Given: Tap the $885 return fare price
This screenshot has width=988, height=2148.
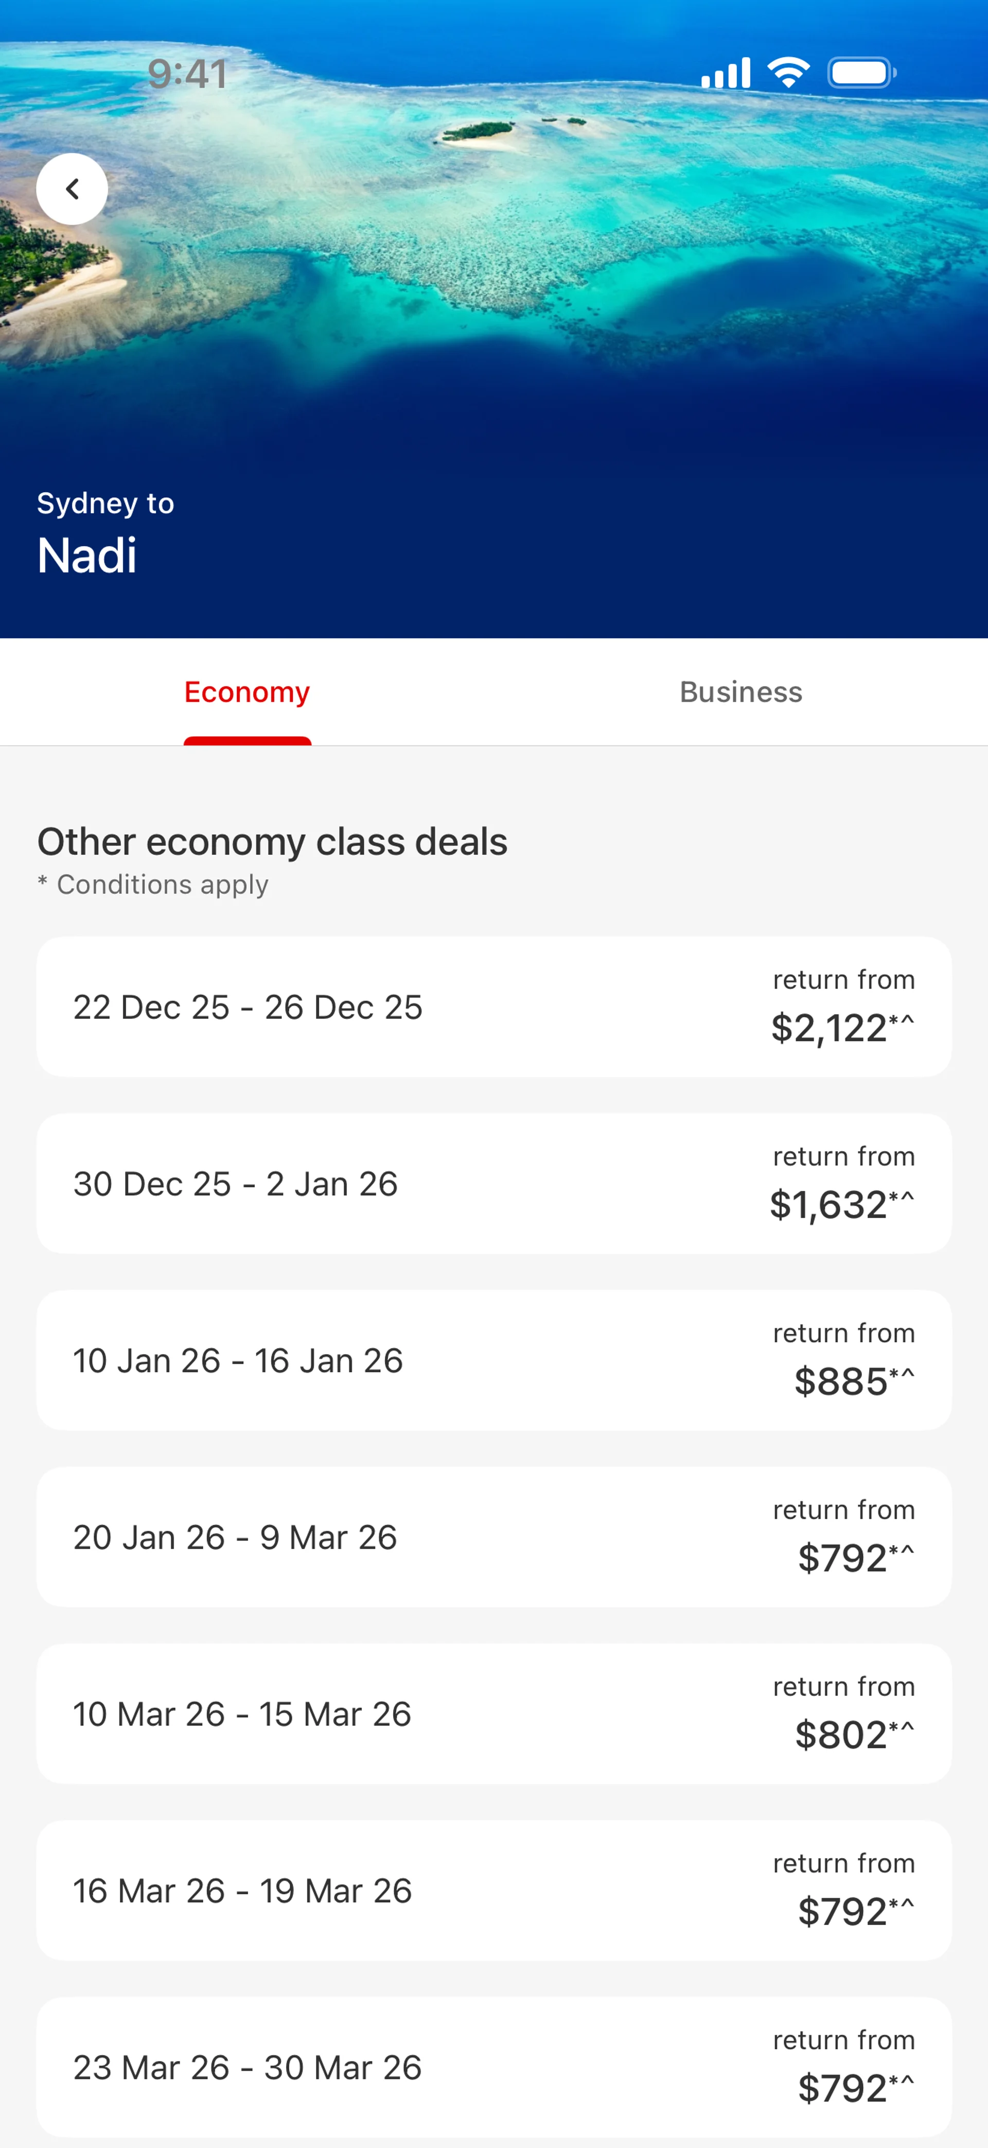Looking at the screenshot, I should (853, 1382).
